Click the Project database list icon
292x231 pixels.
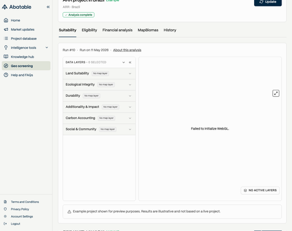point(6,38)
